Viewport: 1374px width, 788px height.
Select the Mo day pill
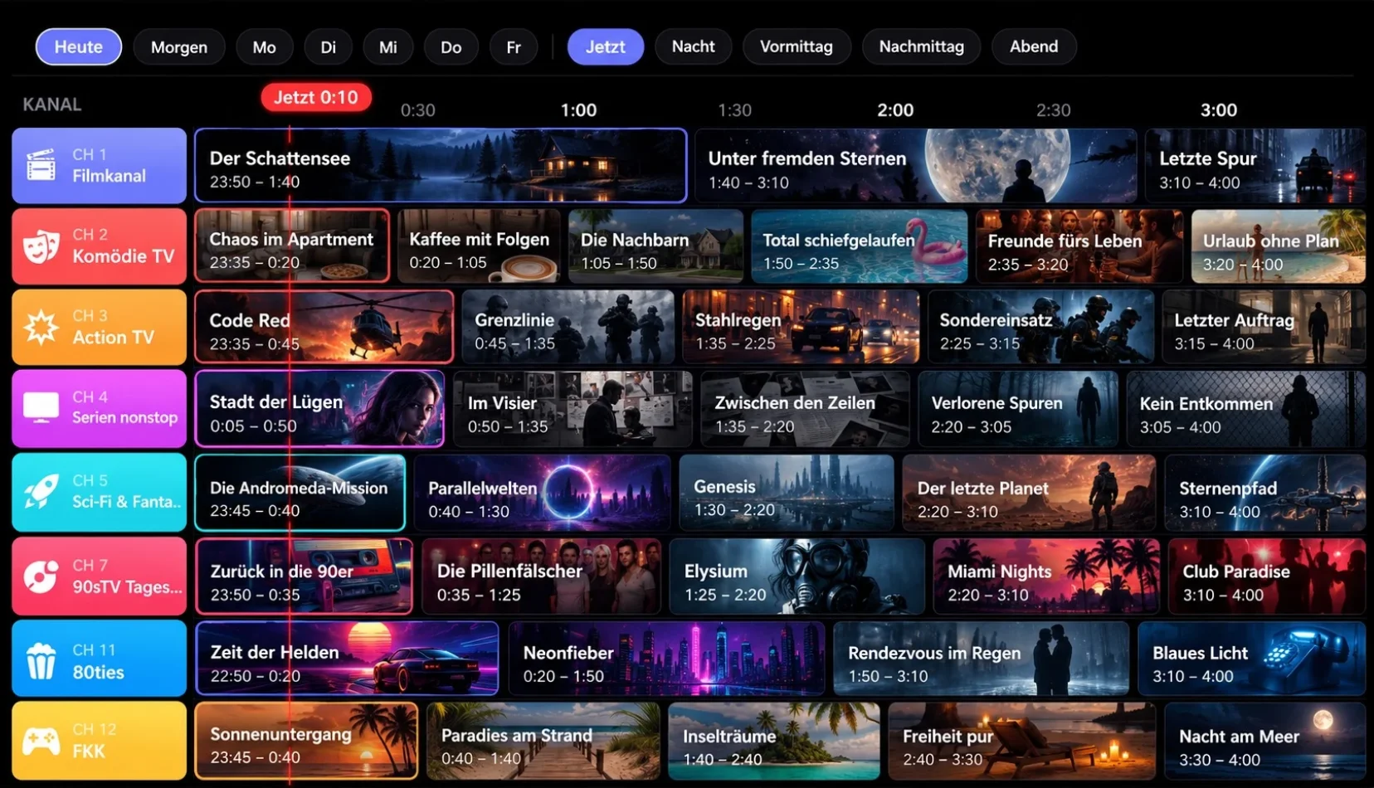[x=265, y=46]
